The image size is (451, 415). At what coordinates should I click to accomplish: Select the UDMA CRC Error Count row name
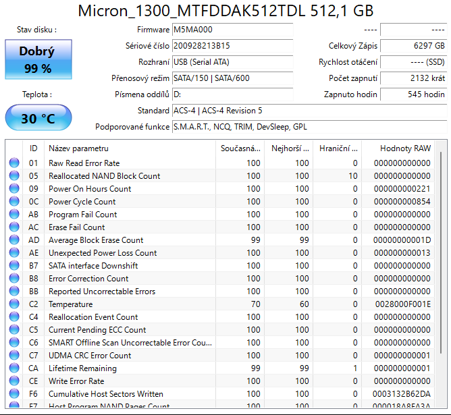[x=90, y=356]
